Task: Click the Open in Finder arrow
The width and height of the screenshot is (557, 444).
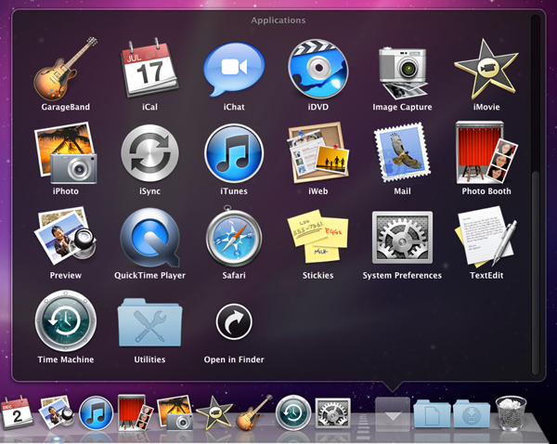Action: 234,321
